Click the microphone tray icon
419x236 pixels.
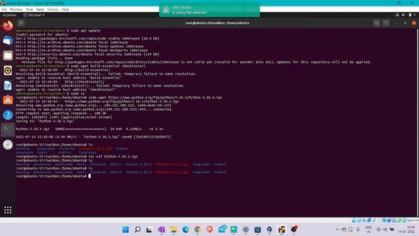click(x=358, y=229)
